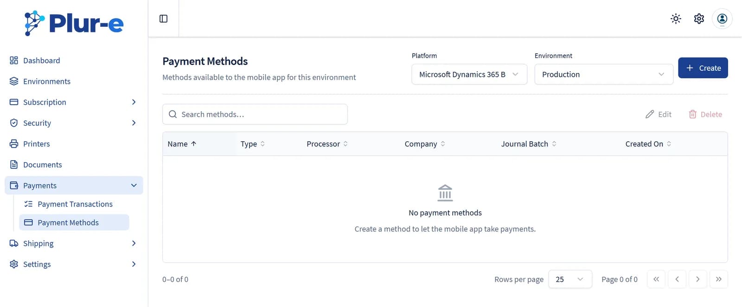Go to first page button

click(x=656, y=279)
